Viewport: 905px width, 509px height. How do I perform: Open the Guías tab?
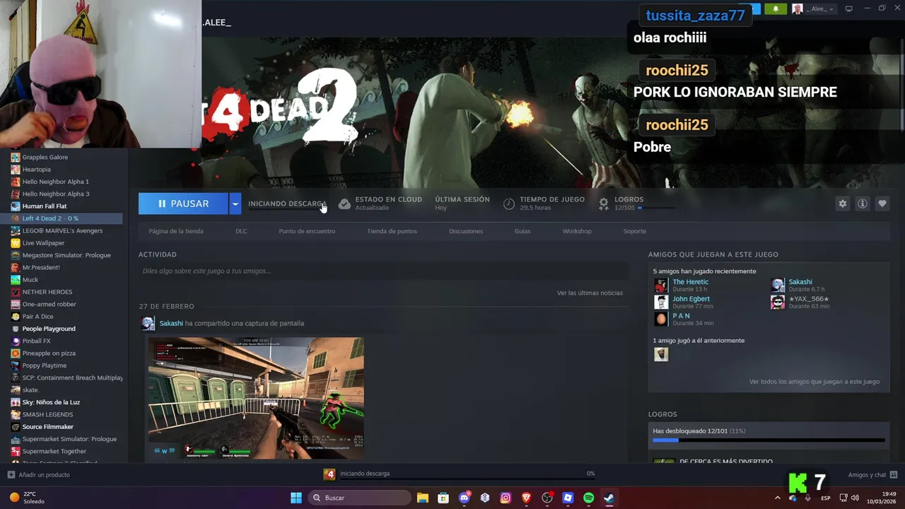tap(522, 231)
